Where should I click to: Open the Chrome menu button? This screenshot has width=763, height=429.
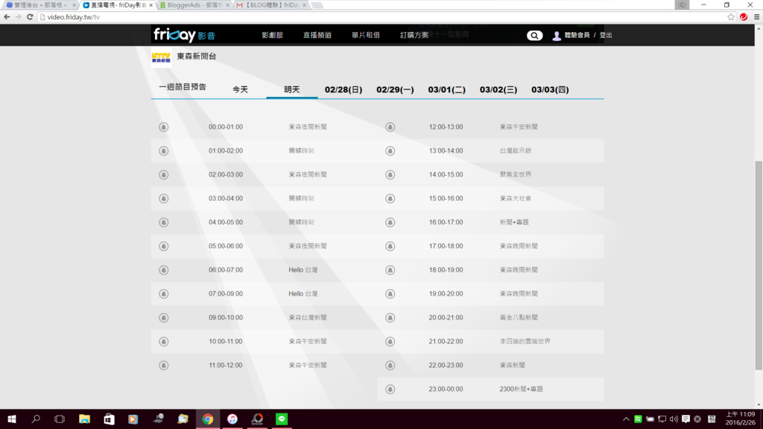click(x=757, y=17)
